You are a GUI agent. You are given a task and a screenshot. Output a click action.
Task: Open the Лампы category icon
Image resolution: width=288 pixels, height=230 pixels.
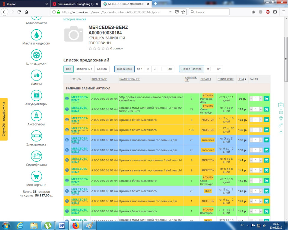[36, 75]
